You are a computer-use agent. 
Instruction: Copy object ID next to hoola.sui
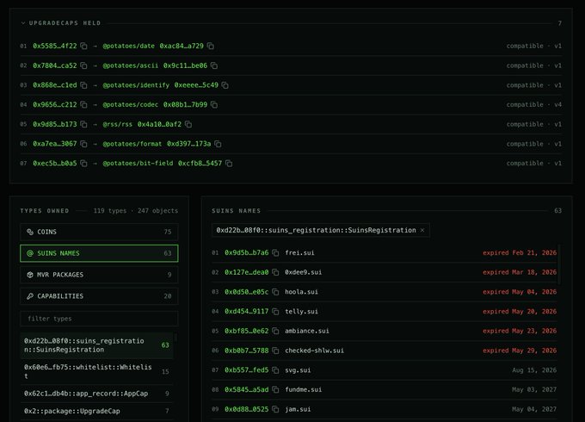[x=275, y=292]
